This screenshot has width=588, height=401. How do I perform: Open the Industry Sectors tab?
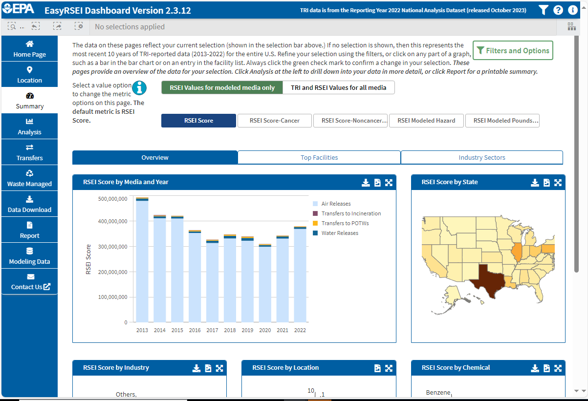[x=482, y=157]
